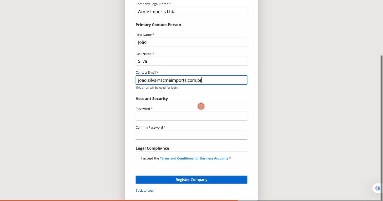
Task: Focus the Password input field
Action: point(191,116)
